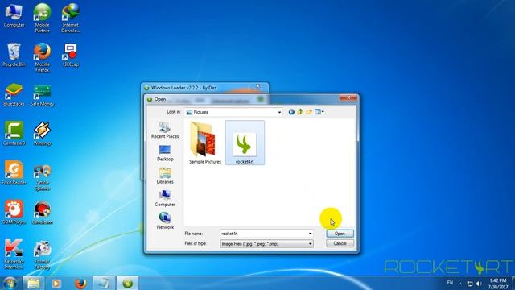Open Libraries in the places bar
The image size is (515, 290).
[x=165, y=176]
